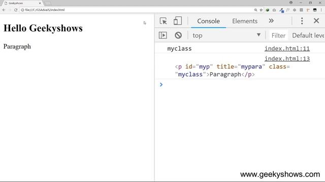
Task: Open the top context dropdown
Action: 226,35
